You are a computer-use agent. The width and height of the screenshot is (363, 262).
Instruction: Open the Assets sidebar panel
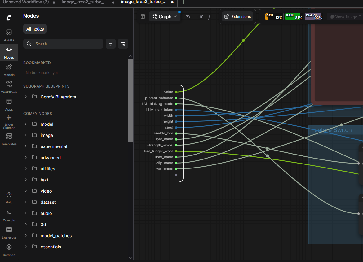9,35
